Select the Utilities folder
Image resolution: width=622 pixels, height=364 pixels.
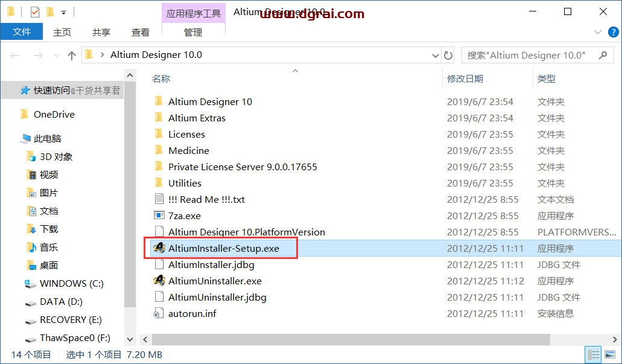click(185, 184)
